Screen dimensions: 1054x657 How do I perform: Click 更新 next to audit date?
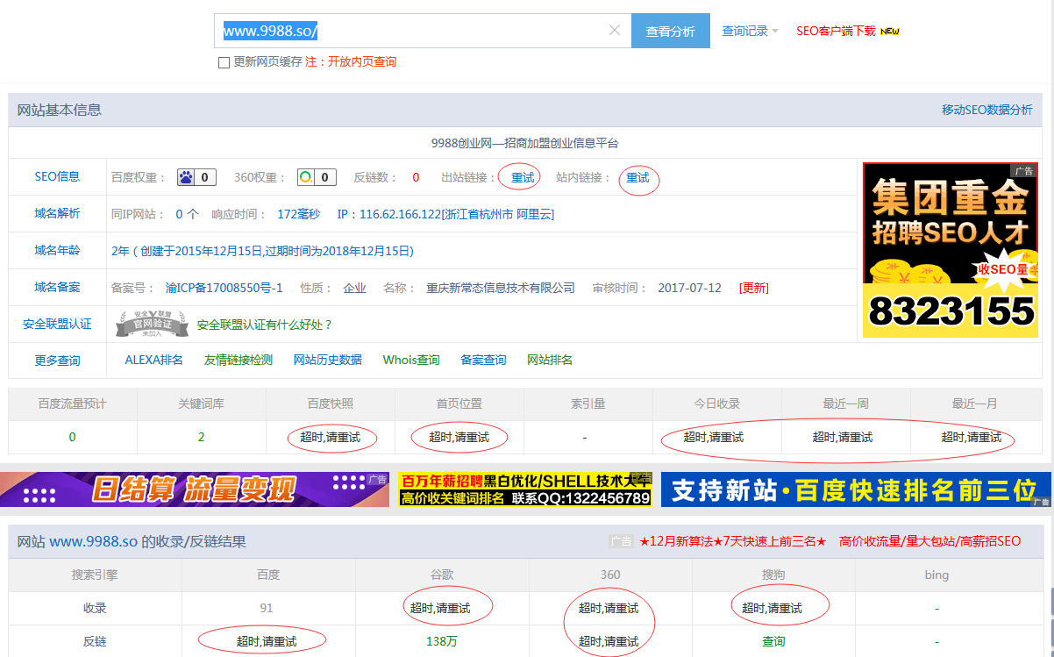pyautogui.click(x=753, y=288)
